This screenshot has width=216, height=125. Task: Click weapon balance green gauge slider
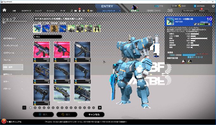pyautogui.click(x=204, y=24)
